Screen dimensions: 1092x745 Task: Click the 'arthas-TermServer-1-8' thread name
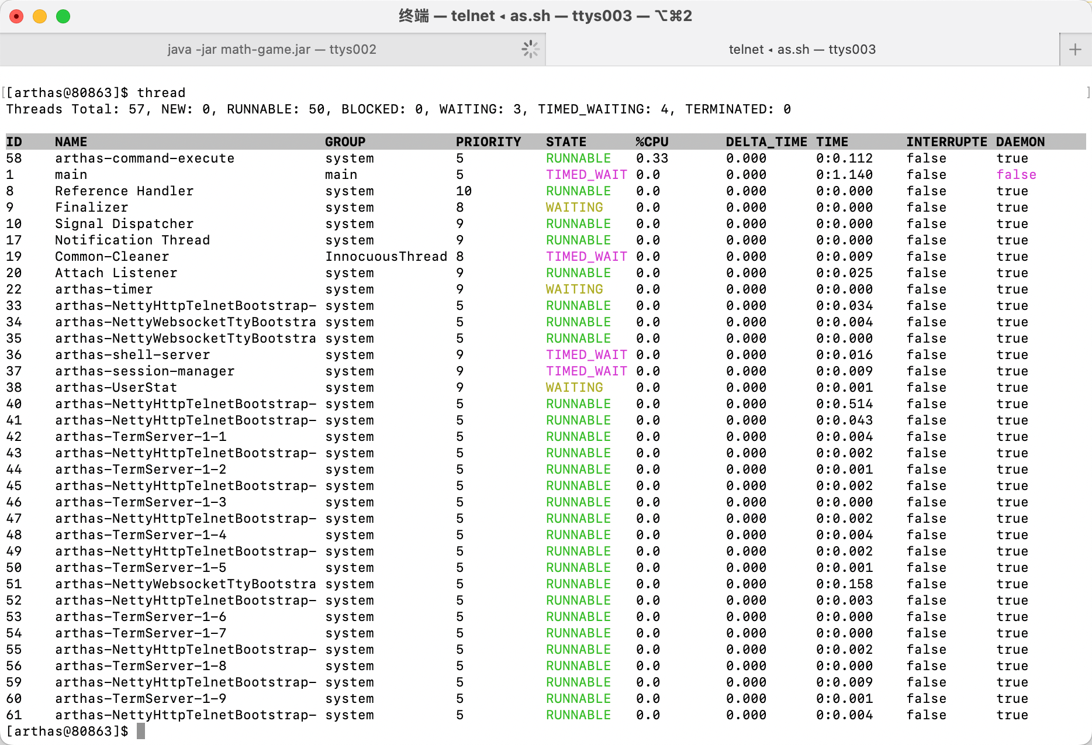tap(140, 665)
